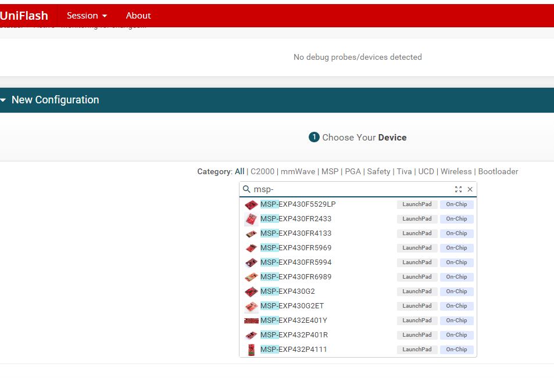Viewport: 554px width, 378px height.
Task: Filter devices by UCD category
Action: (426, 171)
